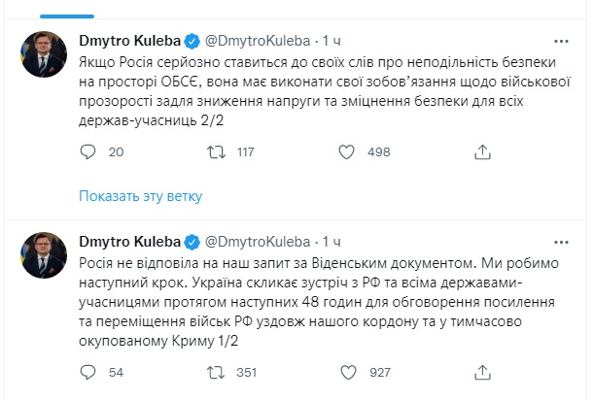The image size is (594, 400).
Task: Click the @DmytroKuleba handle on the 1/2 tweet
Action: 259,241
